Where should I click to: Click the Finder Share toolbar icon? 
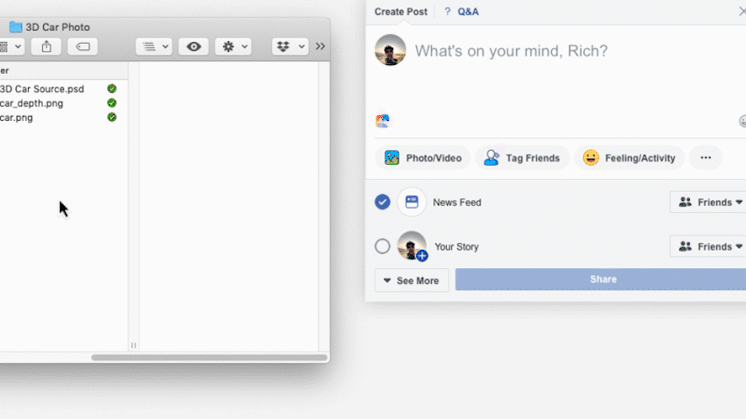47,46
